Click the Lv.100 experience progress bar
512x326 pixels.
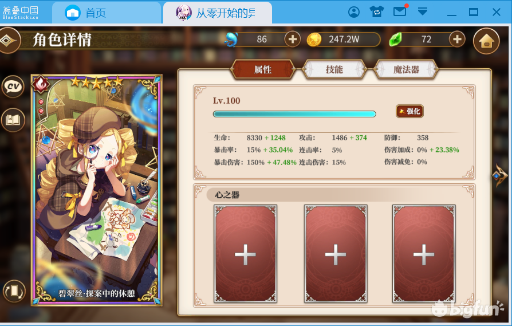(x=294, y=113)
